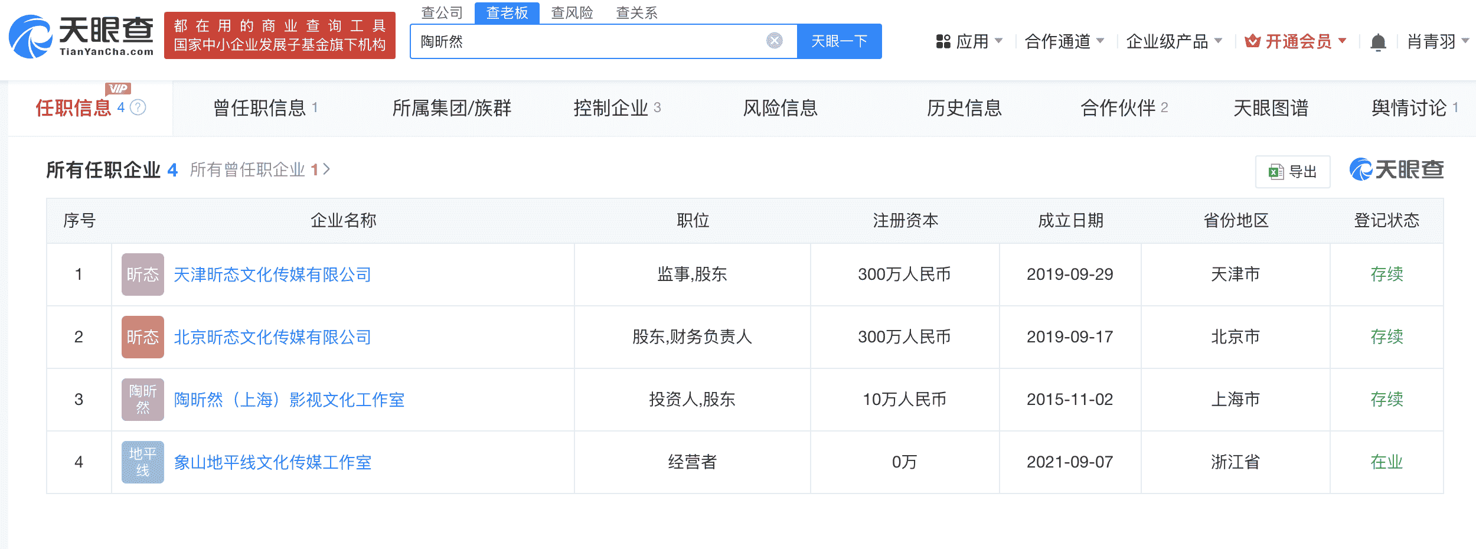Image resolution: width=1476 pixels, height=549 pixels.
Task: Open the 天眼图谱 tab
Action: click(1271, 108)
